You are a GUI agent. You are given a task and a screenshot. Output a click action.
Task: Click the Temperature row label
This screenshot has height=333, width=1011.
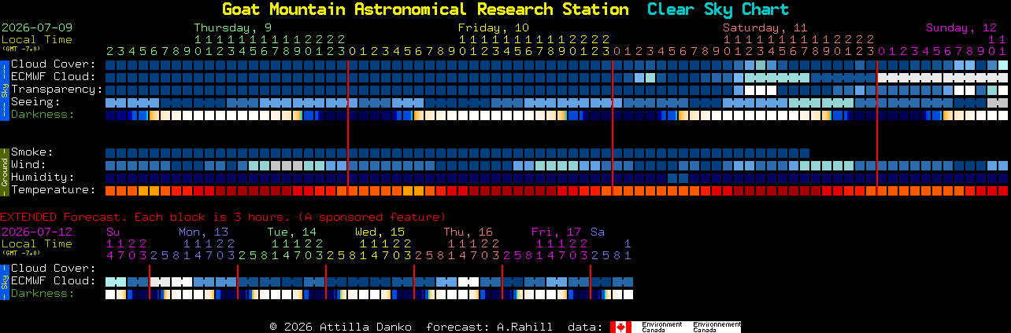point(54,190)
